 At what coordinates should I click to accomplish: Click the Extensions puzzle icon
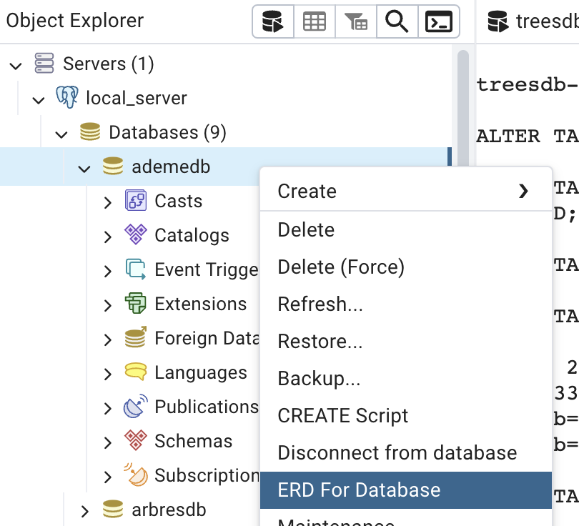point(136,304)
